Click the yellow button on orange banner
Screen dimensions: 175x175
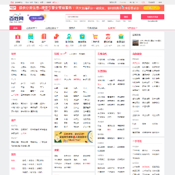click(152, 8)
